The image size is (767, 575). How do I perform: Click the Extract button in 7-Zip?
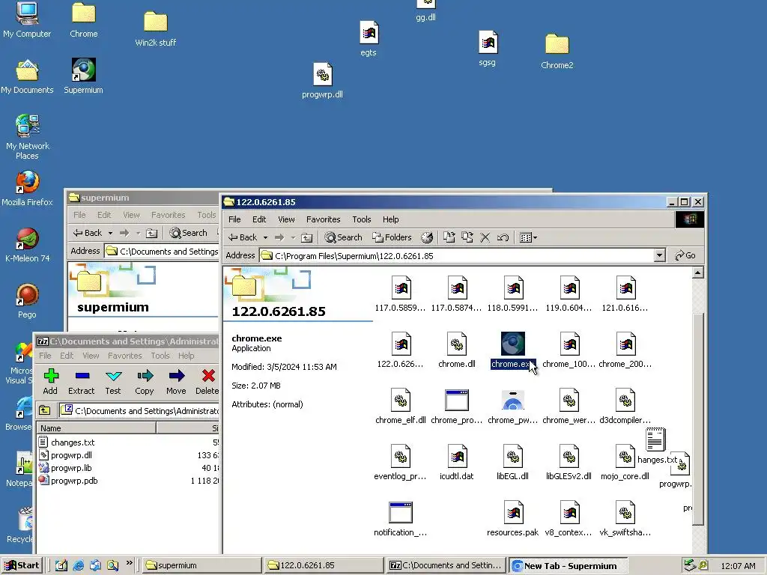(81, 382)
